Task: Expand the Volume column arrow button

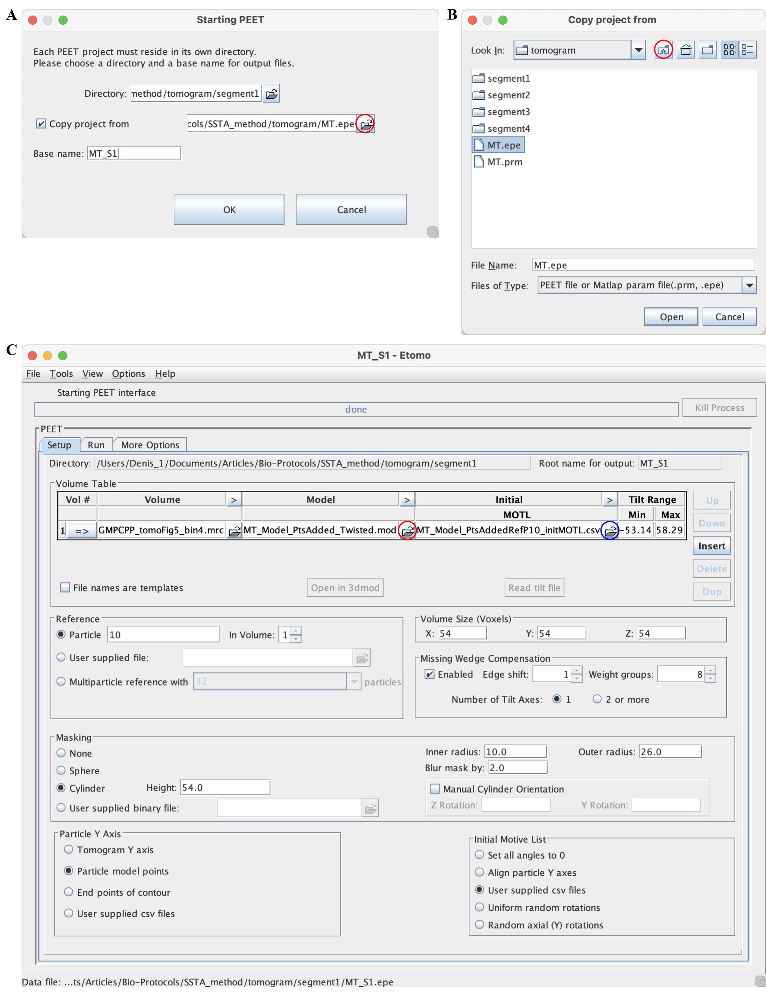Action: click(234, 500)
